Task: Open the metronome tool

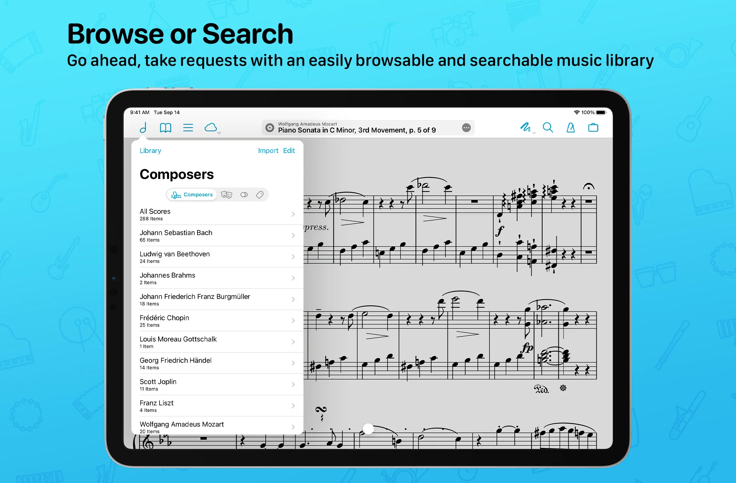Action: click(x=571, y=128)
